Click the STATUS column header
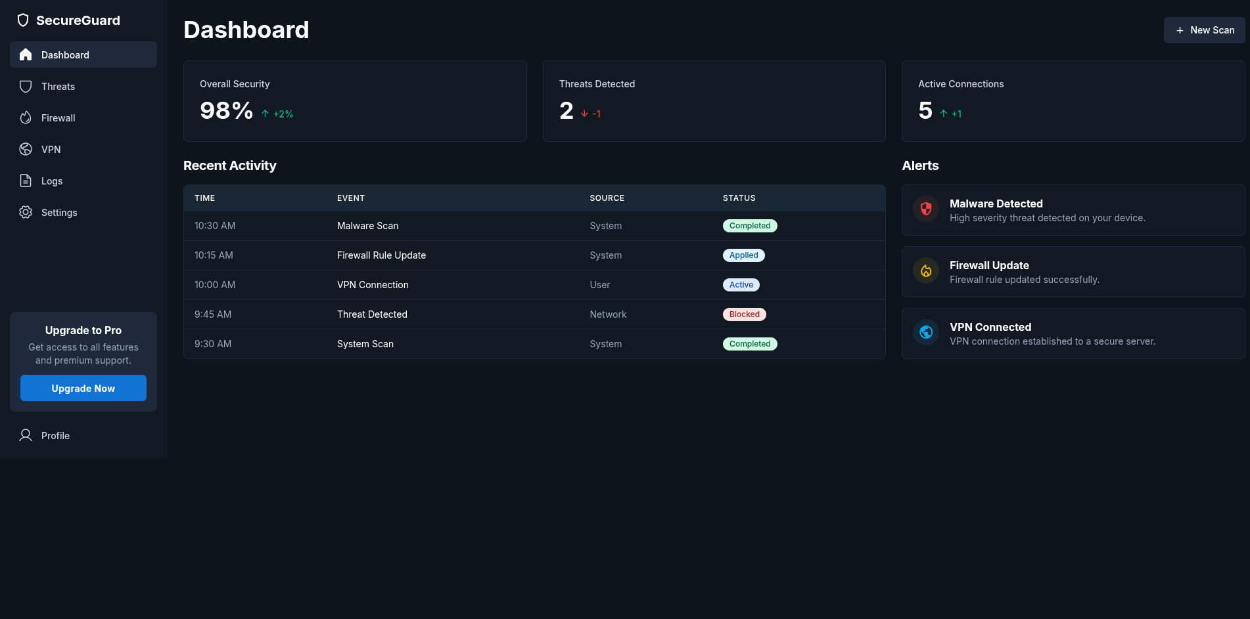The image size is (1250, 619). [739, 198]
